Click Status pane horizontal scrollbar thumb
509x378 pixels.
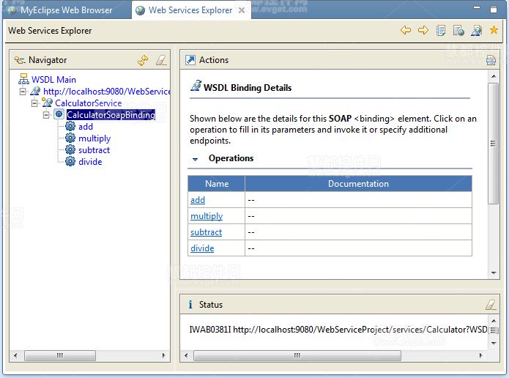point(297,355)
